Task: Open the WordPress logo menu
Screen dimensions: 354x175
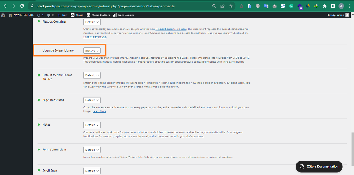Action: click(3, 15)
